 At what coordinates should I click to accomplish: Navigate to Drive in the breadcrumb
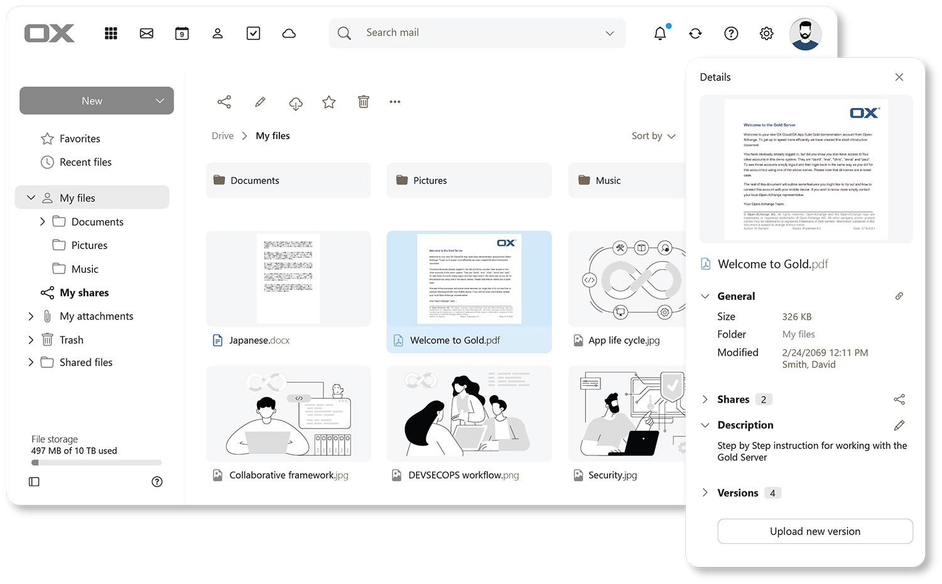pos(222,135)
